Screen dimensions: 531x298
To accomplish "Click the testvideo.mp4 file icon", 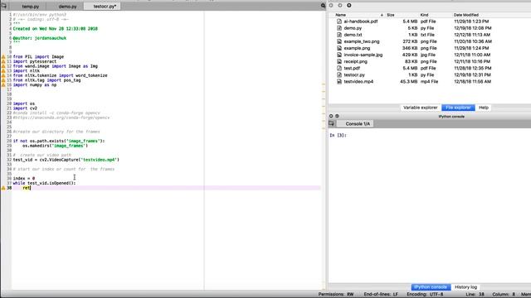I will (x=339, y=81).
